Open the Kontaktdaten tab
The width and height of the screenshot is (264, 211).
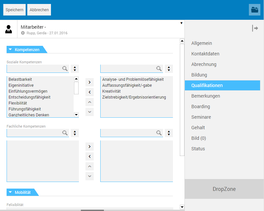pos(205,54)
